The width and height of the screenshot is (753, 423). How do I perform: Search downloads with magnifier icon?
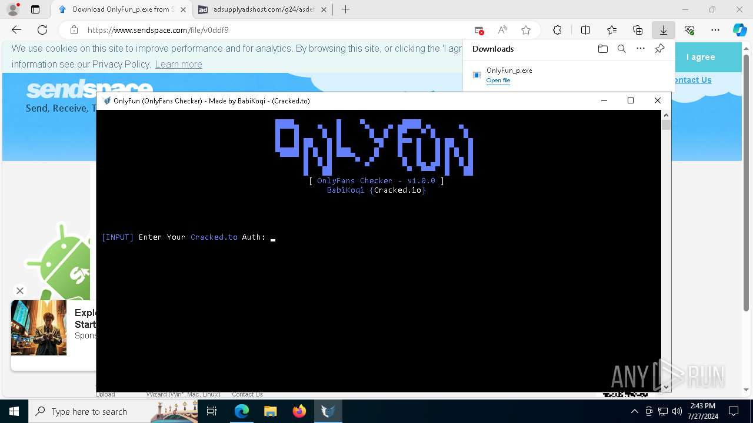coord(621,49)
